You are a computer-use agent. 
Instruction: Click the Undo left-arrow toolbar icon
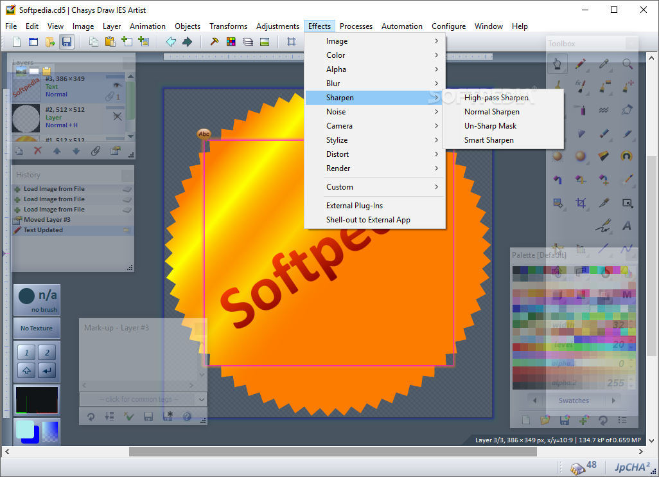(171, 42)
